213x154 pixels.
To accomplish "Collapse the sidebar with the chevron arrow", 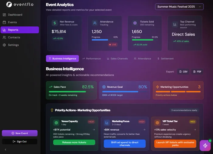I will pos(5,149).
